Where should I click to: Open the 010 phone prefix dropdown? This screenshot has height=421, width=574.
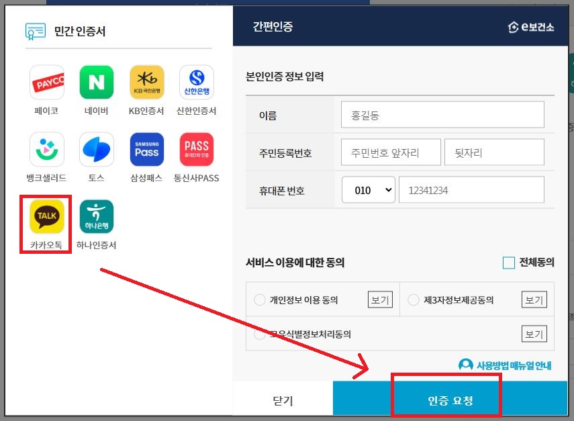pyautogui.click(x=369, y=190)
